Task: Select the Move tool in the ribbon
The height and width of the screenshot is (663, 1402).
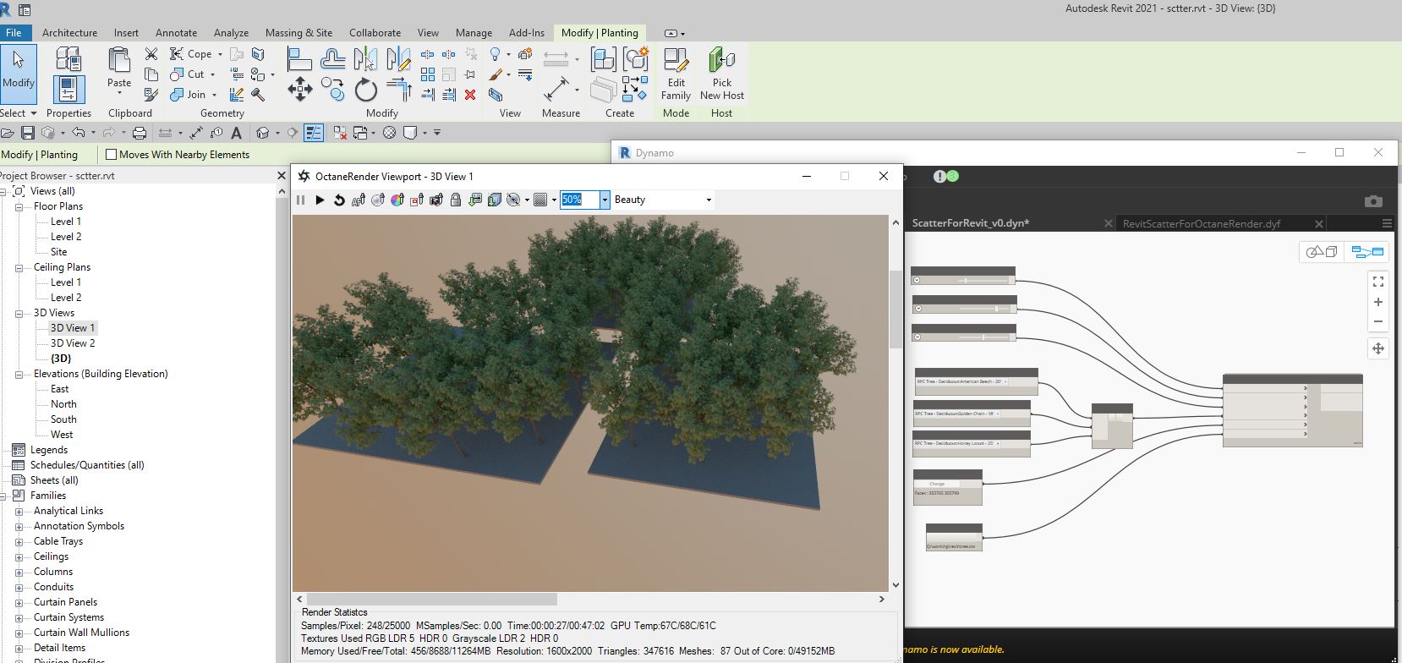Action: tap(299, 89)
